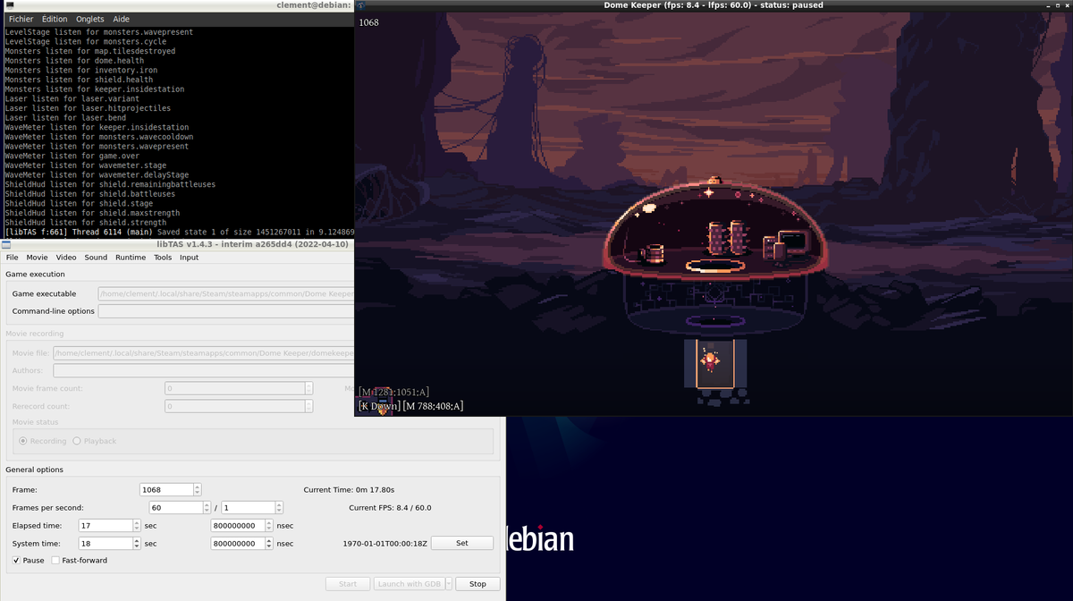The image size is (1073, 601).
Task: Click 'Current Time: 0m 17.80s' text
Action: point(350,490)
